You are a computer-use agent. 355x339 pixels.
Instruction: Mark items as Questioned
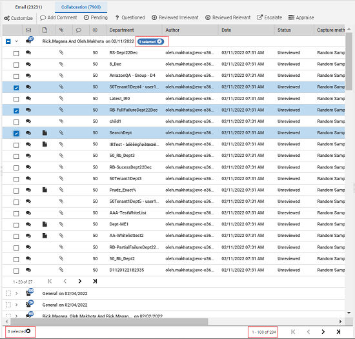coord(130,17)
